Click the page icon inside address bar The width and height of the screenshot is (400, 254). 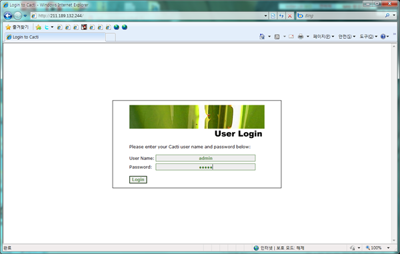[x=34, y=16]
